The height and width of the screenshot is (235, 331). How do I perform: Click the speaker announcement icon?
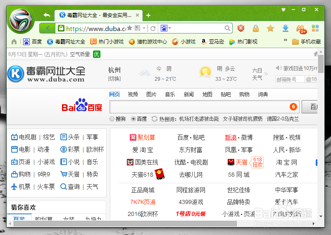(x=279, y=68)
